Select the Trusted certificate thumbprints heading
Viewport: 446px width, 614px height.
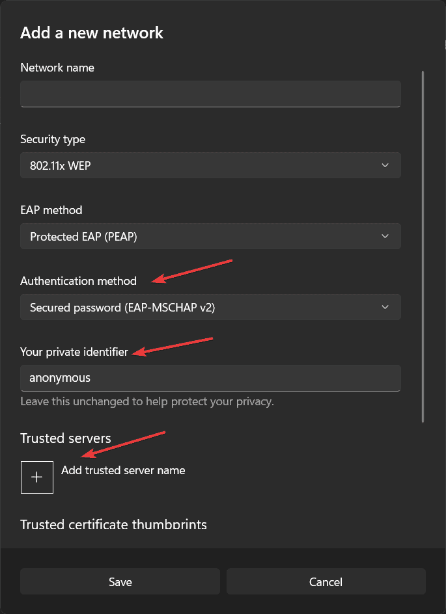pos(114,524)
